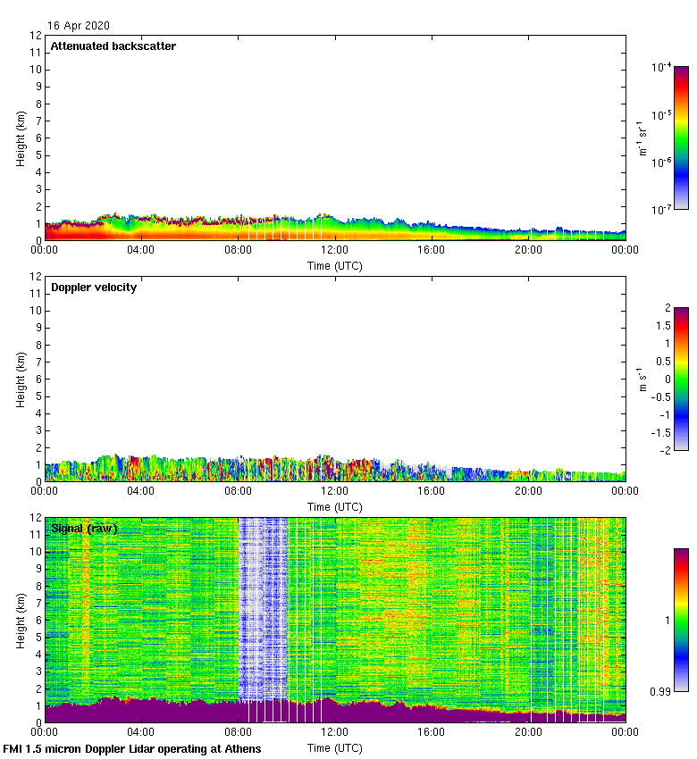The height and width of the screenshot is (759, 697).
Task: Click the Attenuated backscatter color scale bar
Action: pos(681,138)
